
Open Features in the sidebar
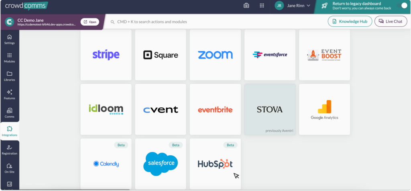tap(10, 94)
